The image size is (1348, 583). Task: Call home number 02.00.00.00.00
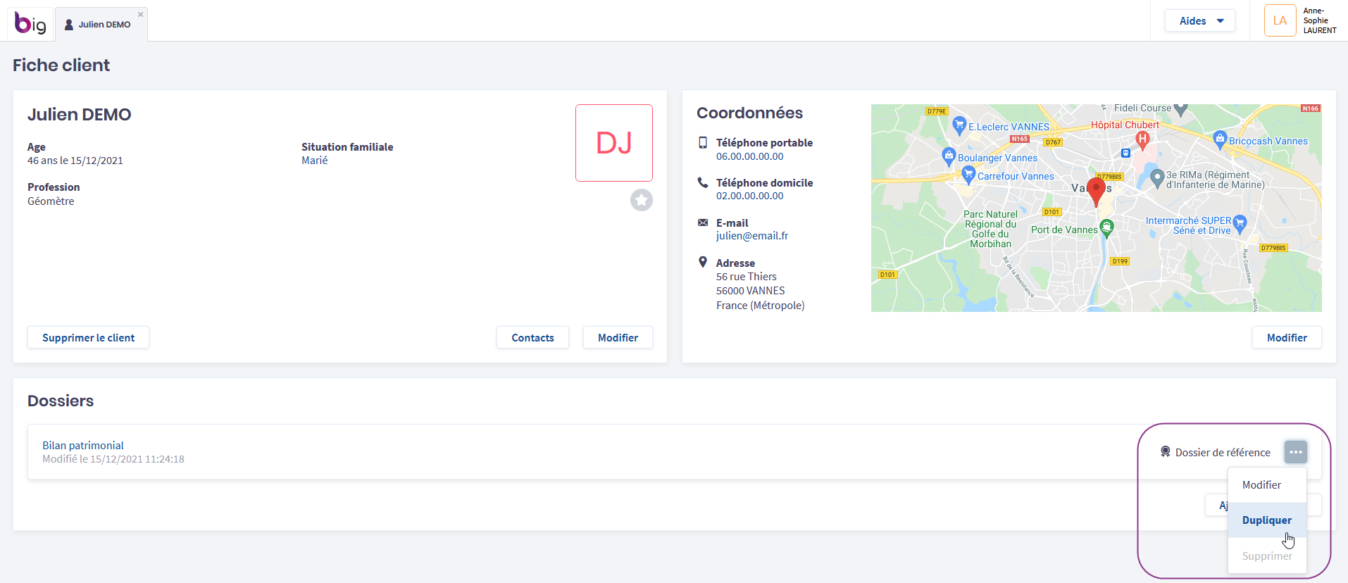click(749, 196)
